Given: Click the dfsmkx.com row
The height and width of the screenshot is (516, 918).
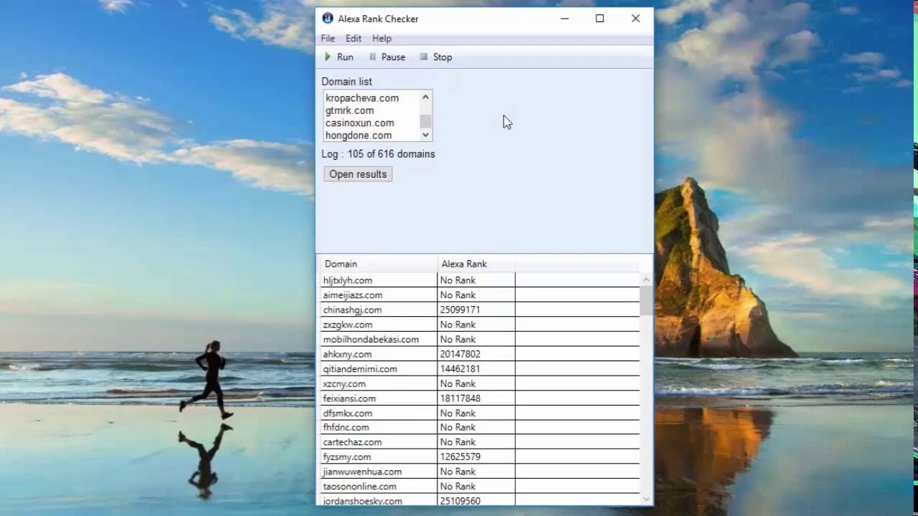Looking at the screenshot, I should 480,413.
